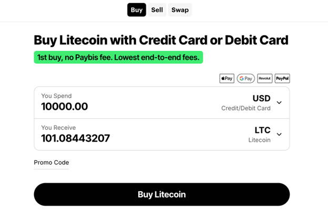Click the 101.08443207 receive amount field
The width and height of the screenshot is (328, 212).
[x=76, y=139]
